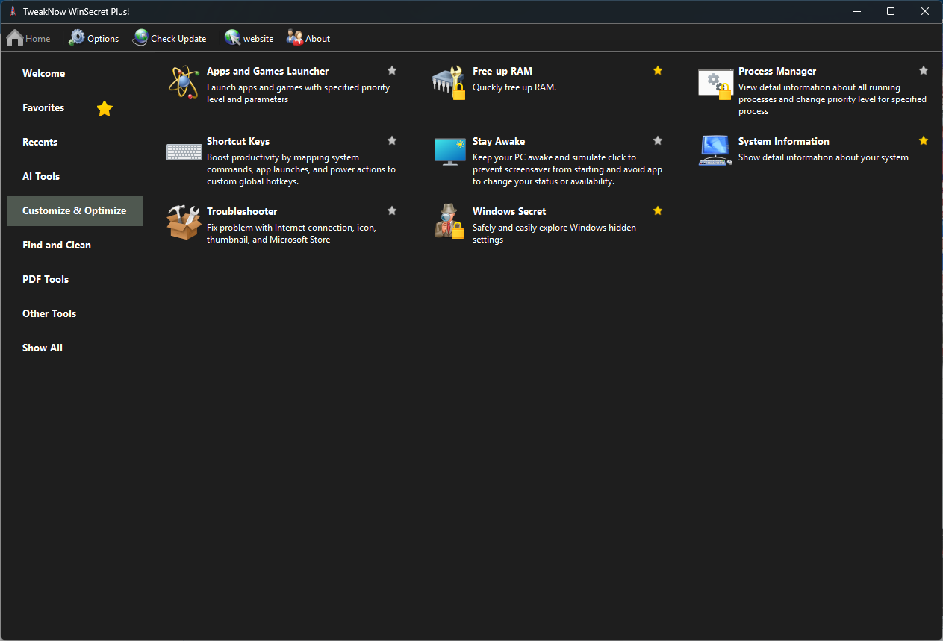
Task: Open the Stay Awake monitor icon
Action: point(449,151)
